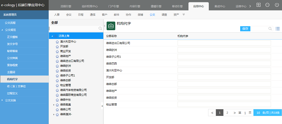Click the list menu icon beside search
This screenshot has height=124, width=282.
click(278, 28)
